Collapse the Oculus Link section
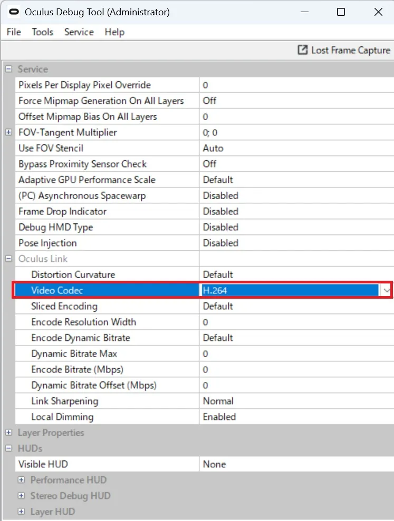The width and height of the screenshot is (394, 521). click(x=8, y=259)
